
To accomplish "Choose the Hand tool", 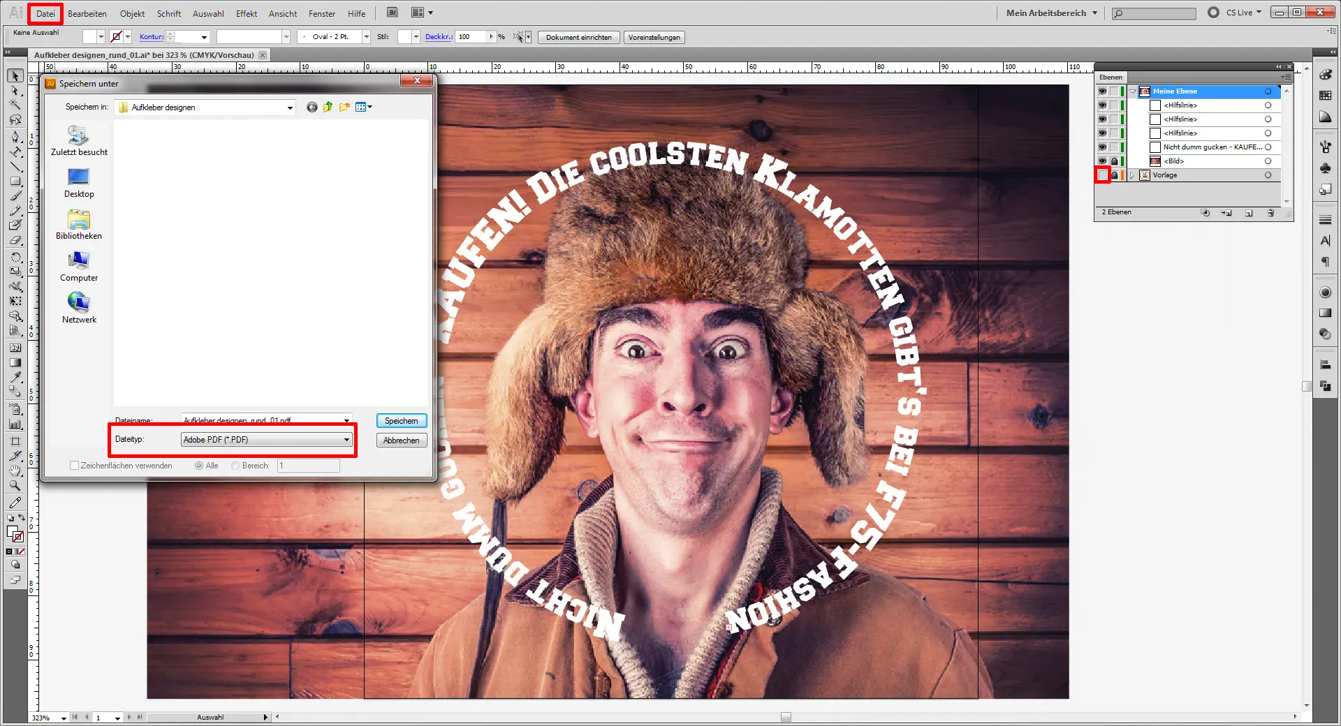I will pos(15,471).
